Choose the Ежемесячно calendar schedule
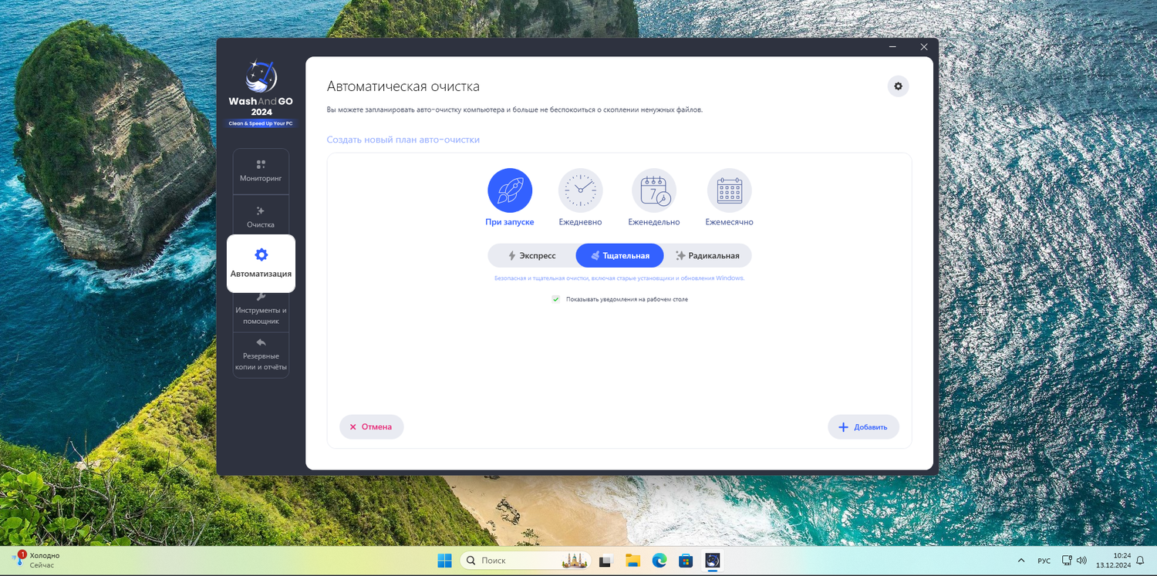This screenshot has width=1157, height=576. point(729,197)
